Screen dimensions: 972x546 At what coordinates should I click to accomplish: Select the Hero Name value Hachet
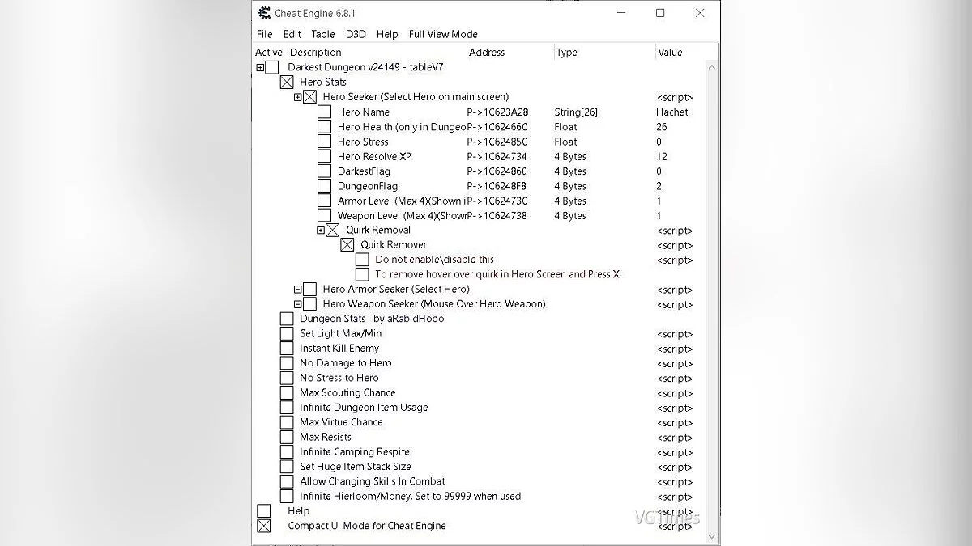pyautogui.click(x=671, y=112)
